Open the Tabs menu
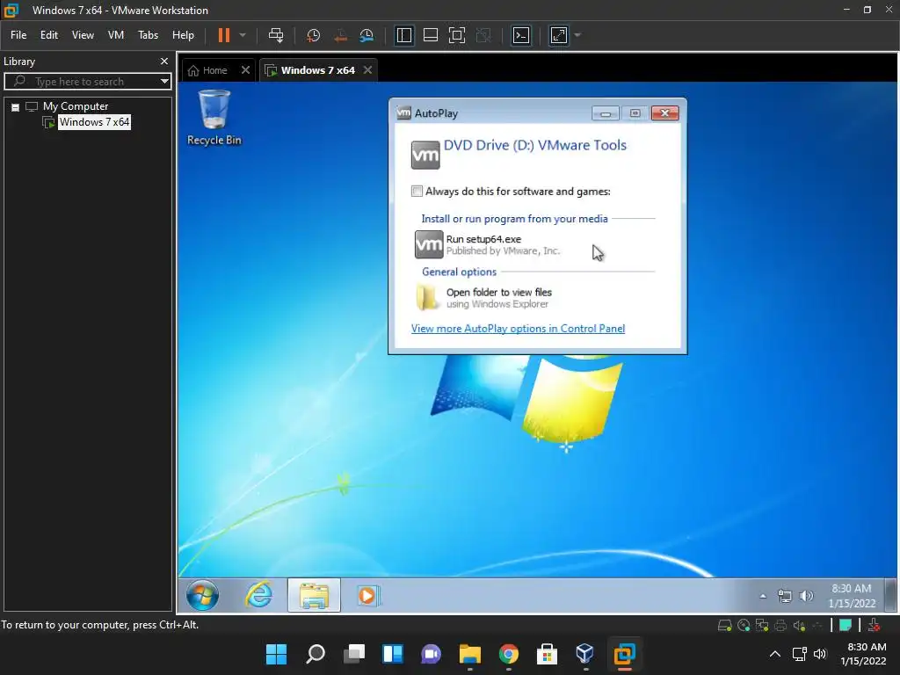The width and height of the screenshot is (900, 675). [x=148, y=35]
